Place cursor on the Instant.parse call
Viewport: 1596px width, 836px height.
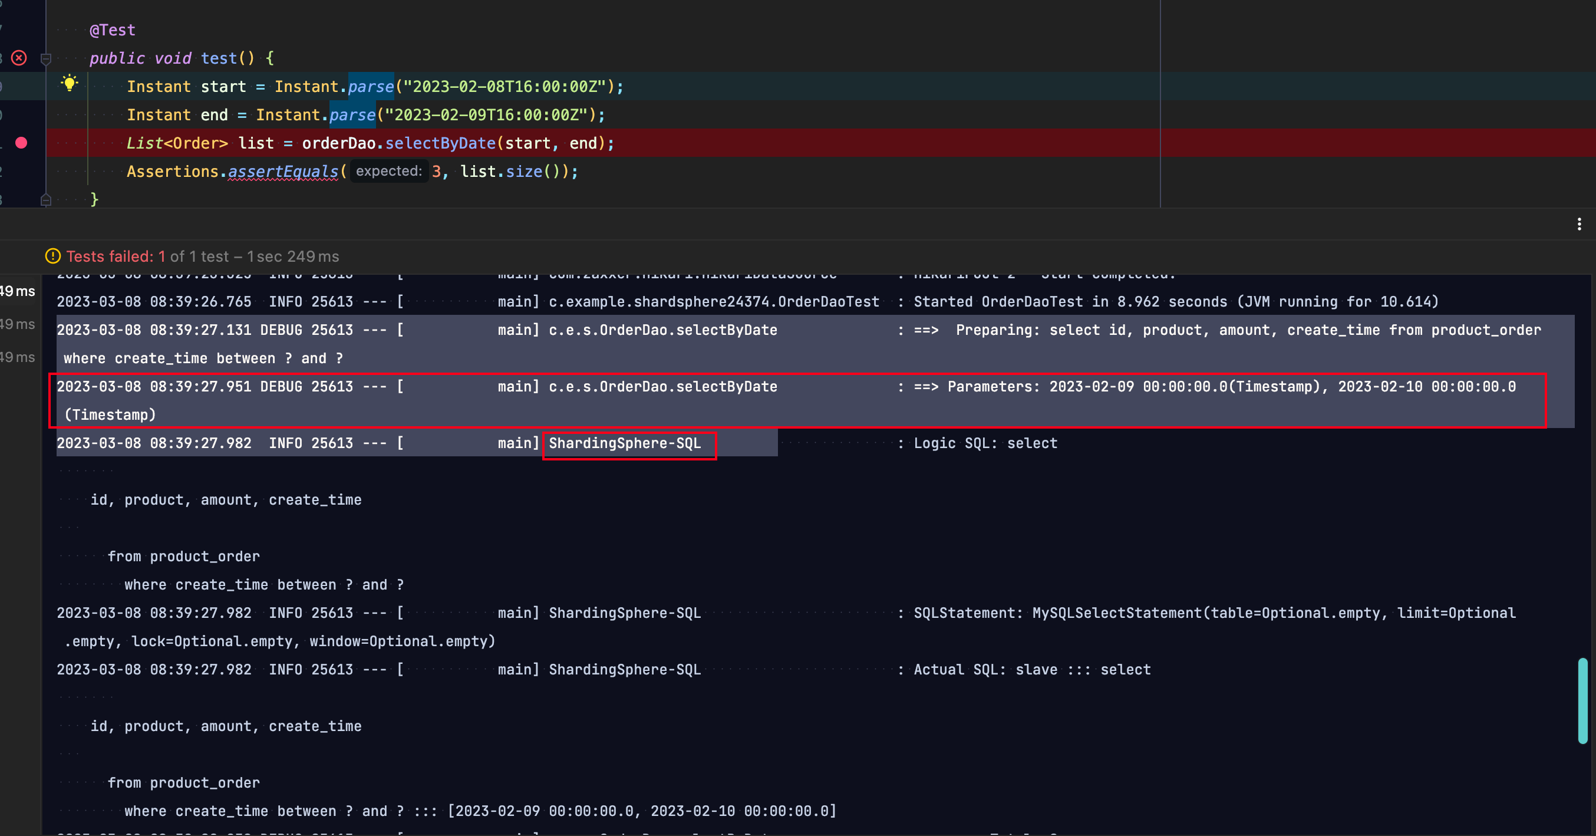[370, 86]
